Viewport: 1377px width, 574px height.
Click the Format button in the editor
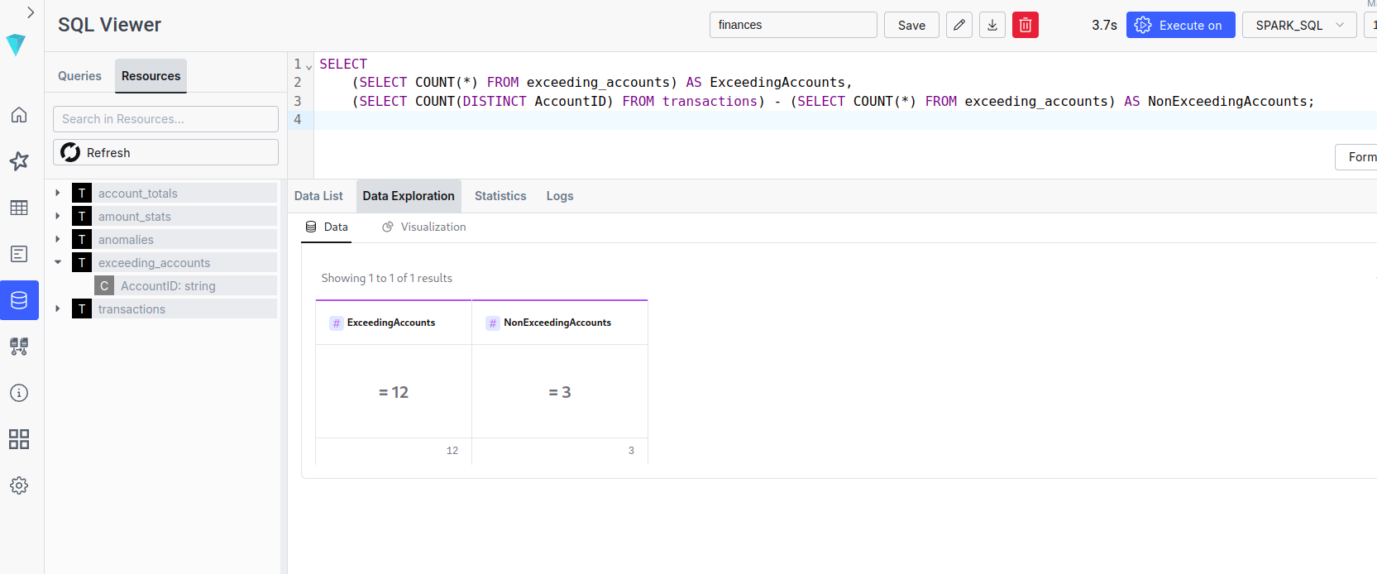click(x=1356, y=157)
